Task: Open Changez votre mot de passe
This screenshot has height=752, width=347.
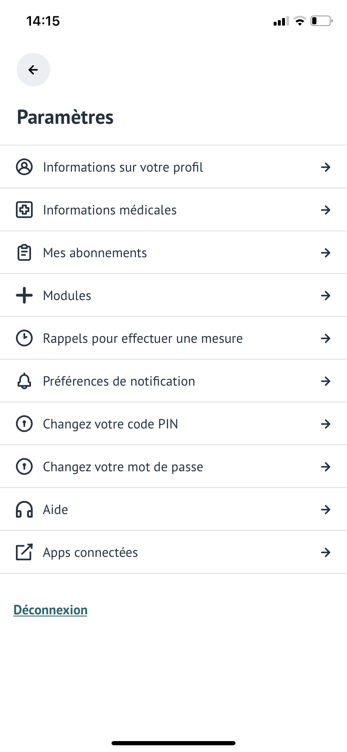Action: [x=173, y=467]
